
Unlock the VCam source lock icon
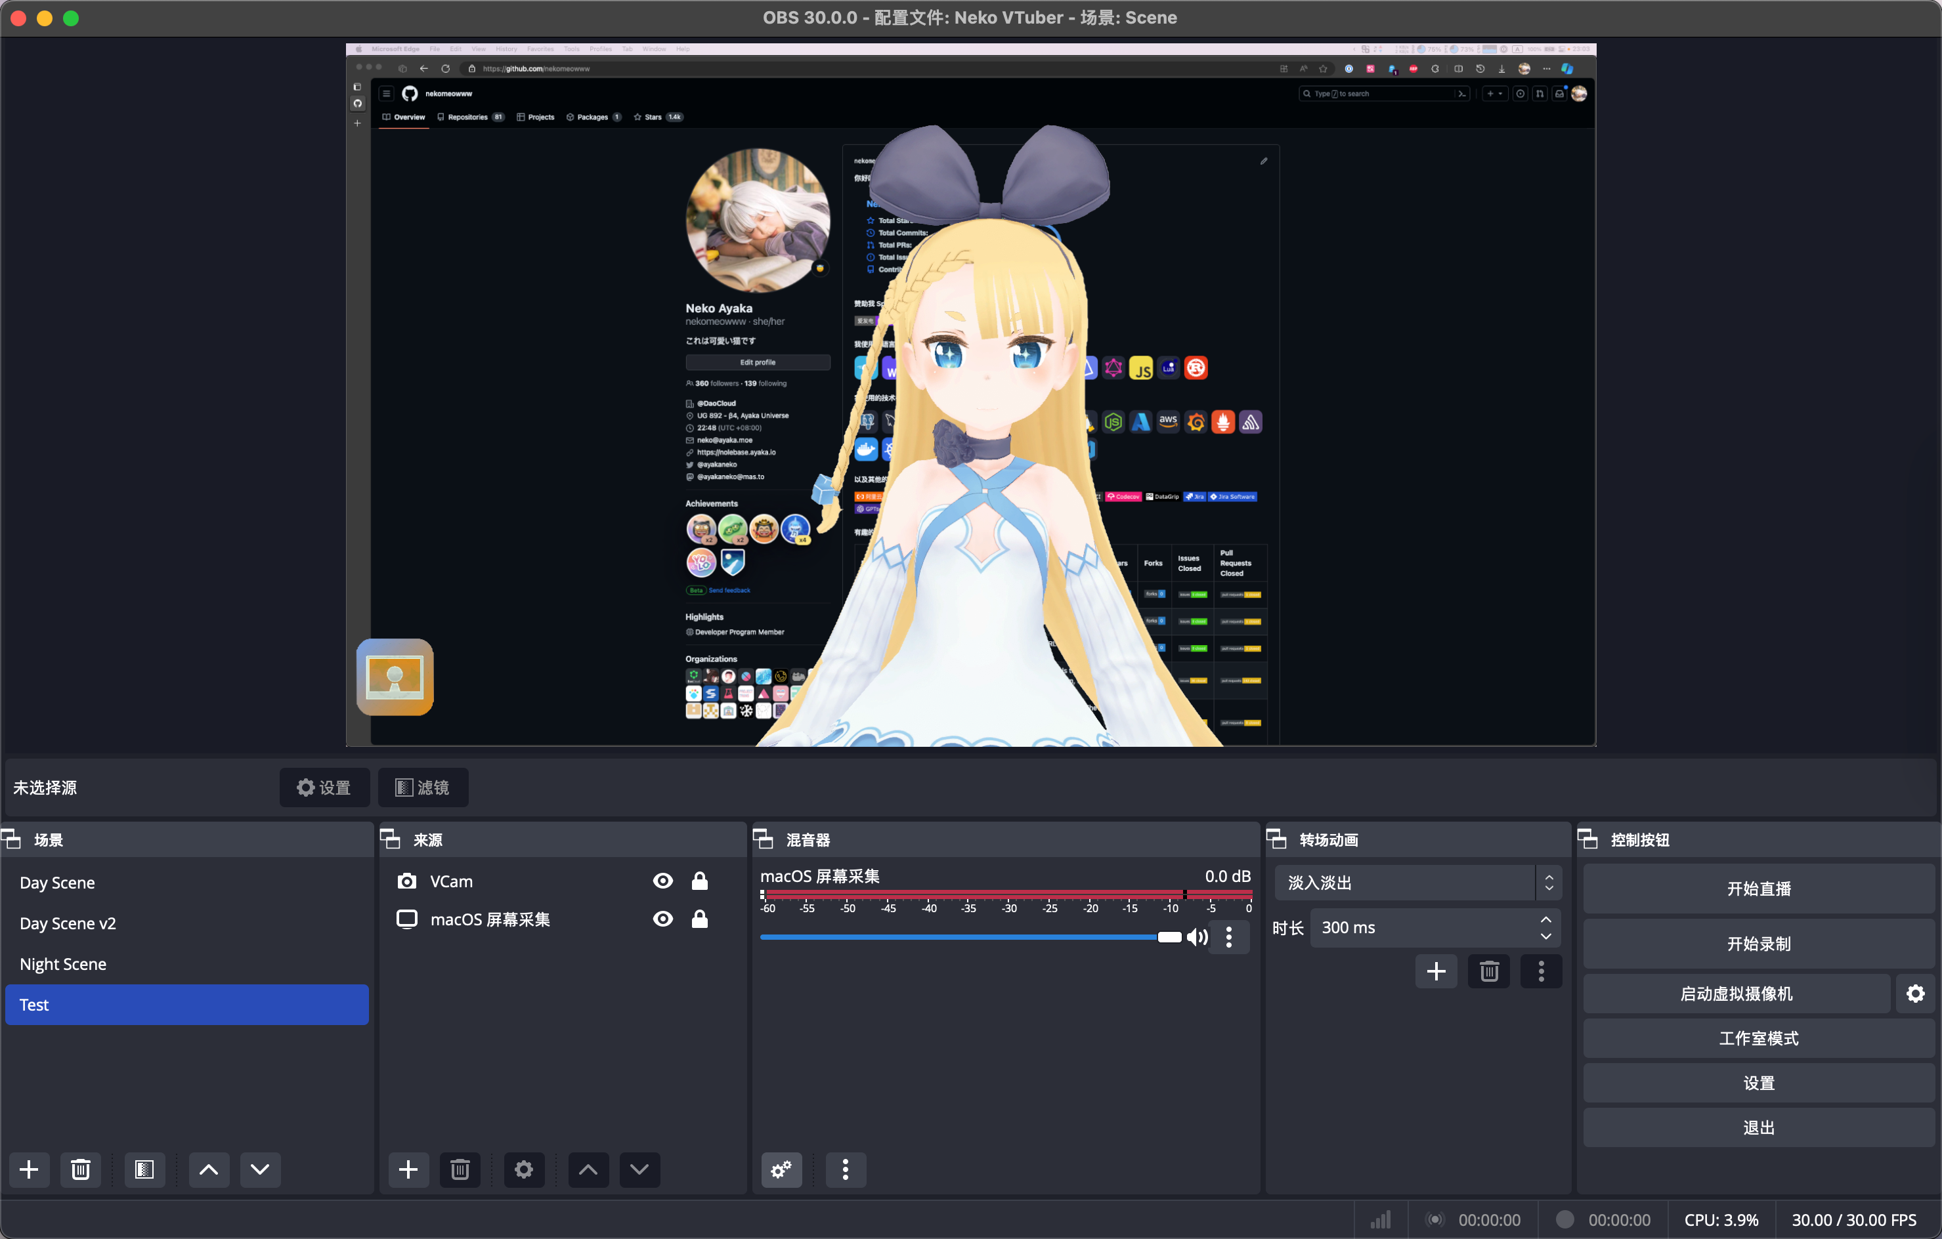[x=699, y=881]
